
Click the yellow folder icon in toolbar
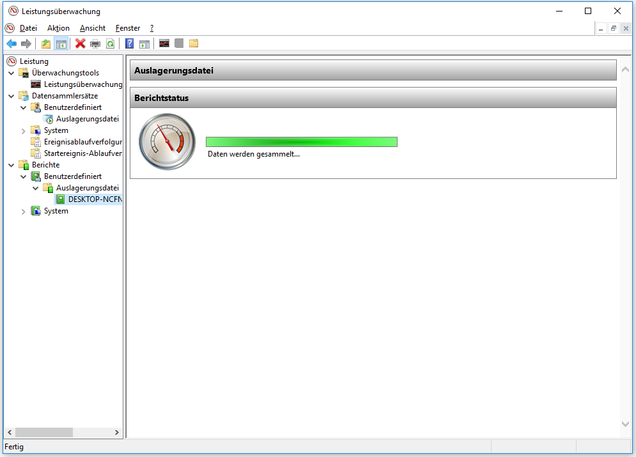(x=194, y=43)
